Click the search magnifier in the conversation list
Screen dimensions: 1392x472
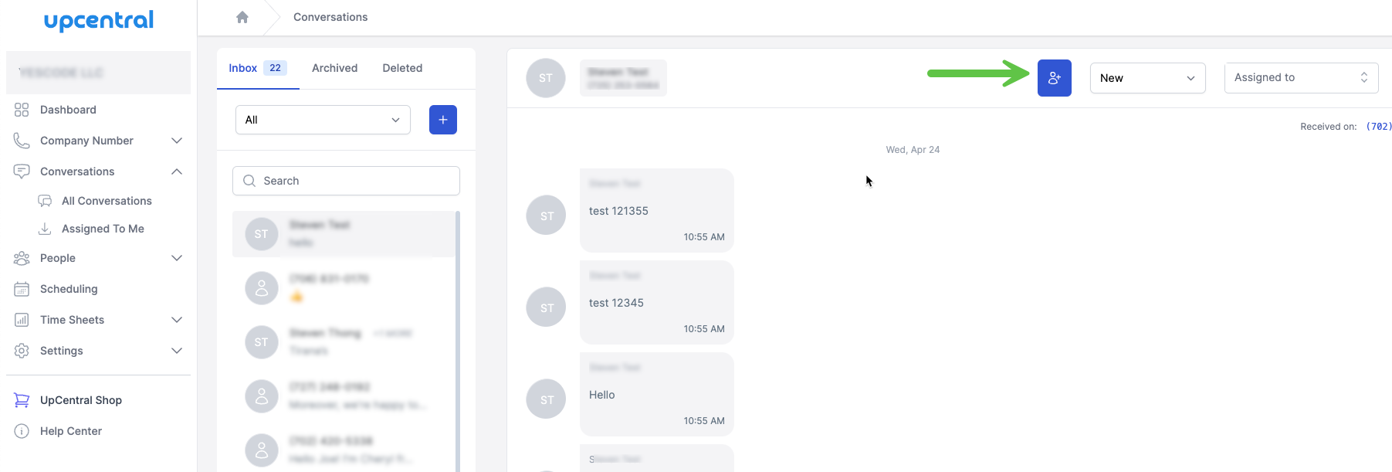point(249,180)
